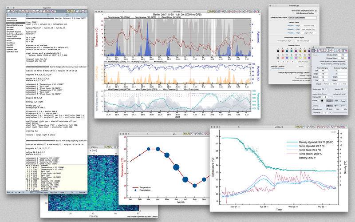This screenshot has height=222, width=355.
Task: Move macro down with the down-arrow icon
Action: [23, 192]
